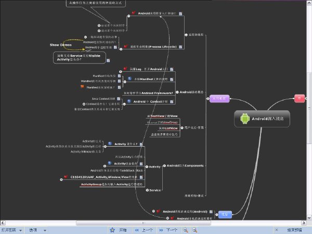Screen dimensions: 312x234
Task: Collapse the Manifest topic's subtopics
Action: pyautogui.click(x=125, y=82)
